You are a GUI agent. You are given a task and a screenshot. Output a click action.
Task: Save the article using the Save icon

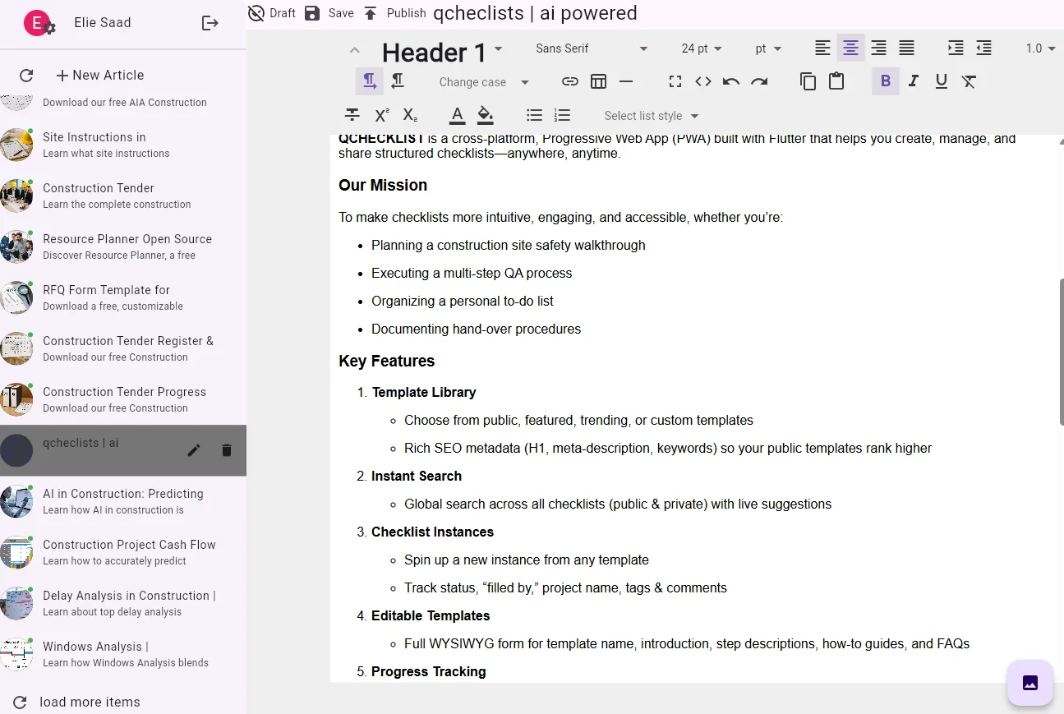click(311, 12)
